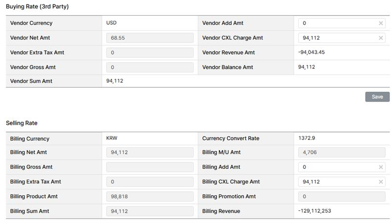Select the Billing Promotion Amt field
Screen dimensions: 391x223
click(x=342, y=197)
